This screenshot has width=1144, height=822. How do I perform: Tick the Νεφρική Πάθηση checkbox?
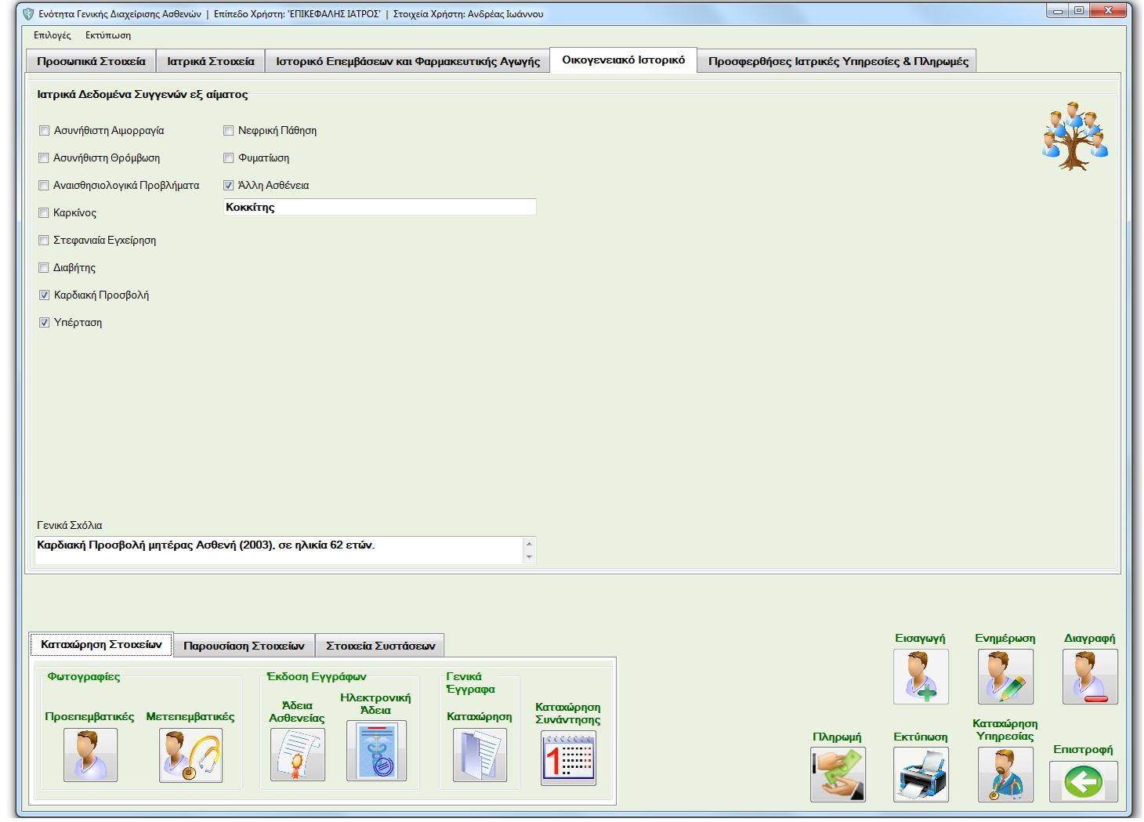tap(229, 131)
